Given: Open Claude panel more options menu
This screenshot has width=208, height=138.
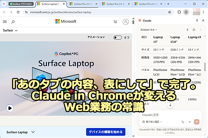Looking at the screenshot, I should [x=201, y=30].
